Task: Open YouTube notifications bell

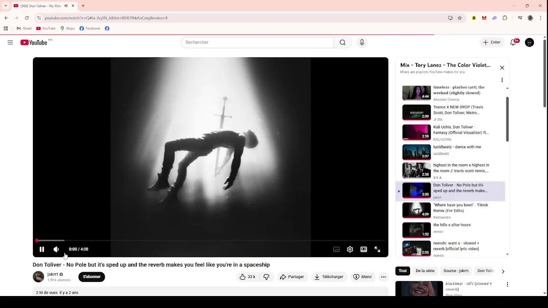Action: 513,42
